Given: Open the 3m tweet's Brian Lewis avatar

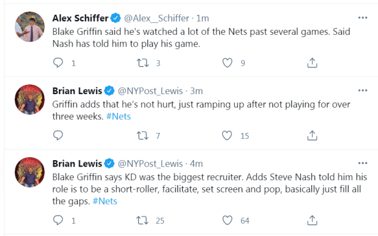Looking at the screenshot, I should [x=29, y=99].
